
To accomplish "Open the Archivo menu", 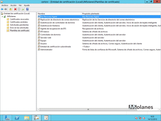I will [x=5, y=5].
